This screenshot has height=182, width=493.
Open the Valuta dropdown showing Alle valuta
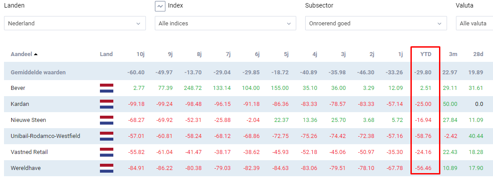click(x=474, y=24)
